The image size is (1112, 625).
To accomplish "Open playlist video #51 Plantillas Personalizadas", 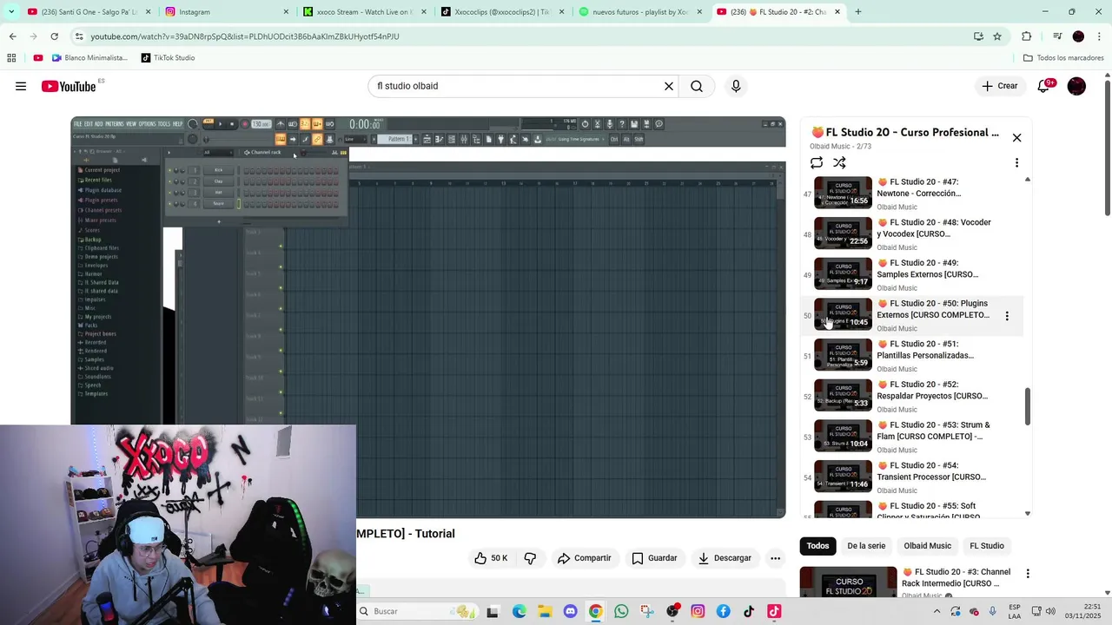I will pyautogui.click(x=912, y=356).
